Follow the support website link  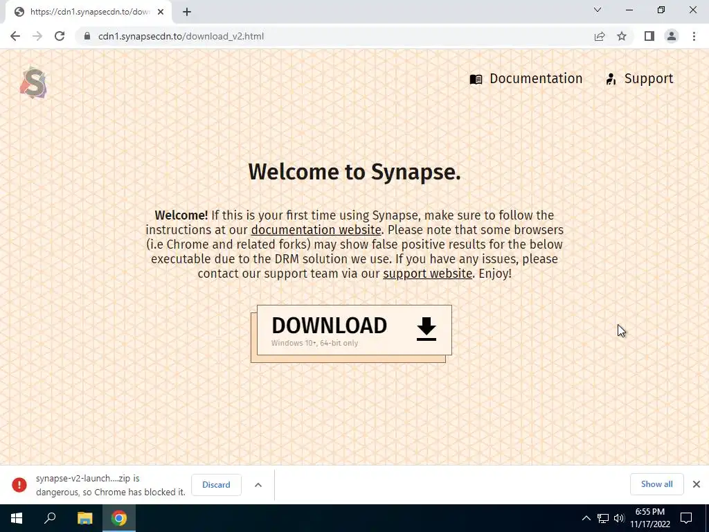427,274
